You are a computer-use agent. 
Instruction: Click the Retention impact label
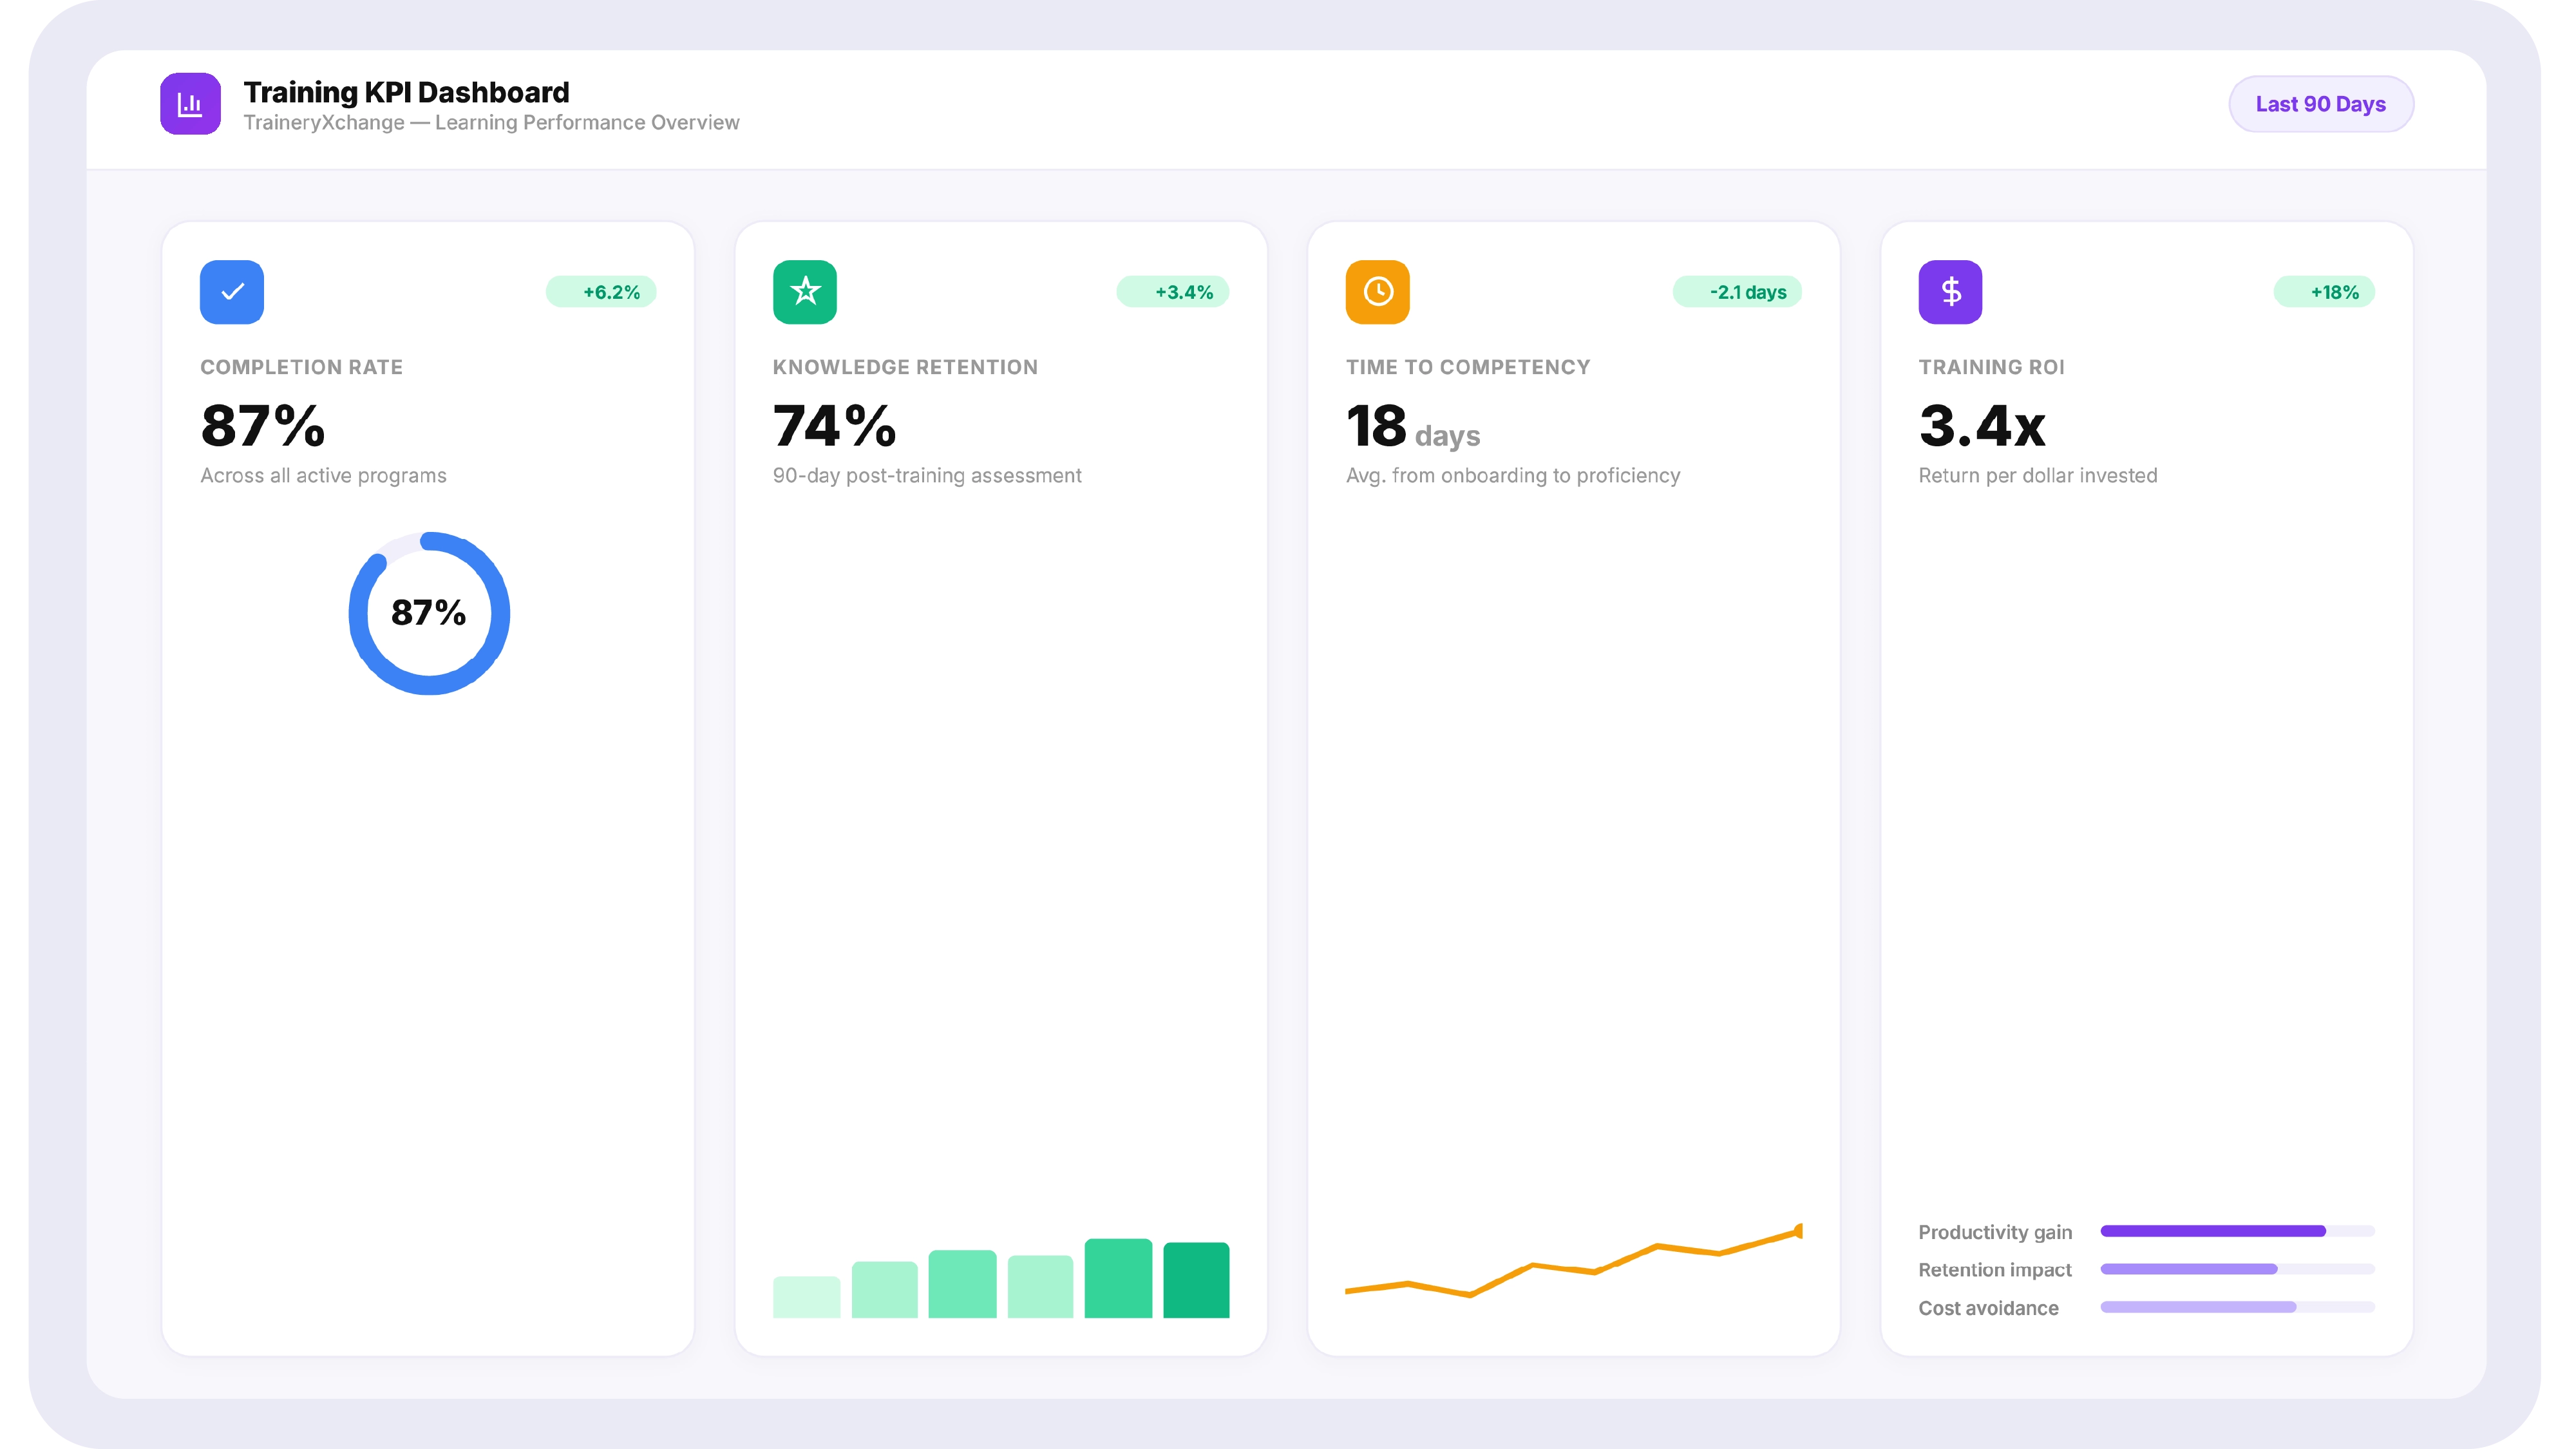tap(1995, 1270)
